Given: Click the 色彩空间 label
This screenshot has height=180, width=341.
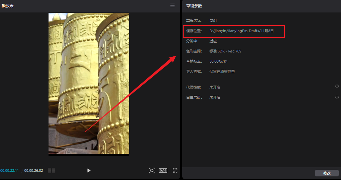Looking at the screenshot, I should [194, 51].
